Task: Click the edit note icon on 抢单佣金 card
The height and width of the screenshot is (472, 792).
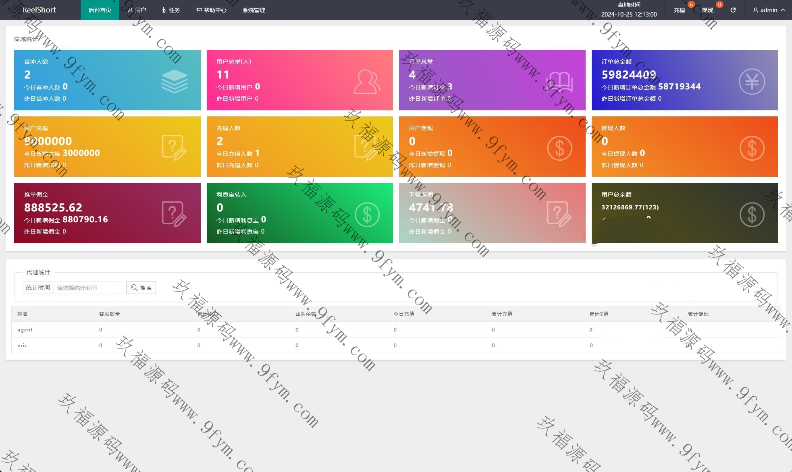Action: click(x=174, y=214)
